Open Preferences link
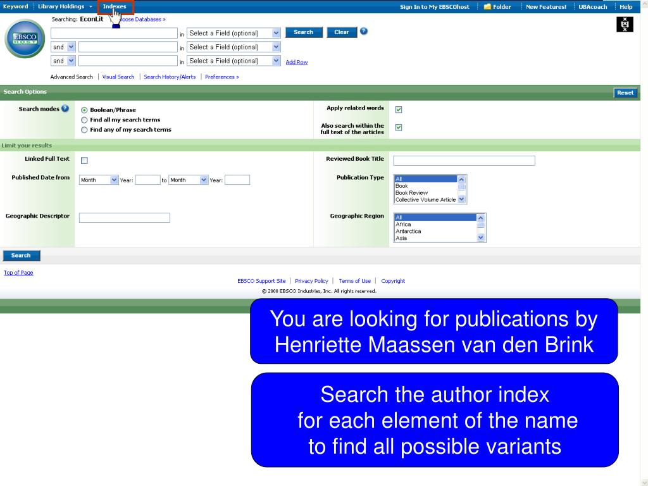The width and height of the screenshot is (648, 486). tap(222, 77)
